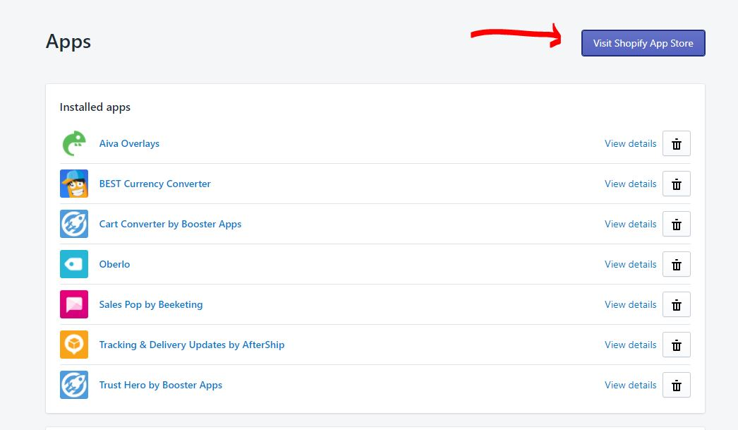The image size is (738, 430).
Task: Click the Trust Hero rocket icon
Action: pos(74,385)
